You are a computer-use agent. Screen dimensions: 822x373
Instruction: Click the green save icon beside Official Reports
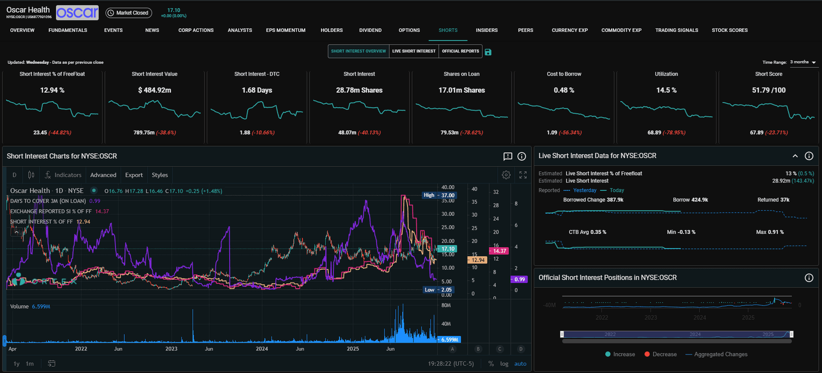coord(488,52)
